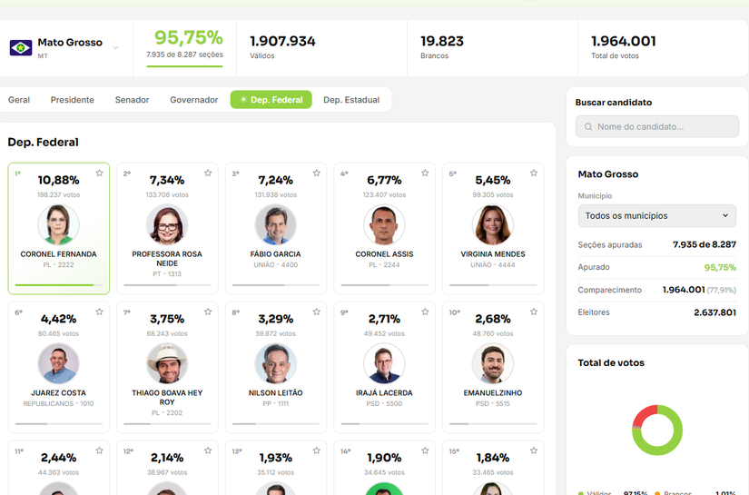Click Nilson Leitão's portrait
The width and height of the screenshot is (749, 495).
pyautogui.click(x=276, y=363)
